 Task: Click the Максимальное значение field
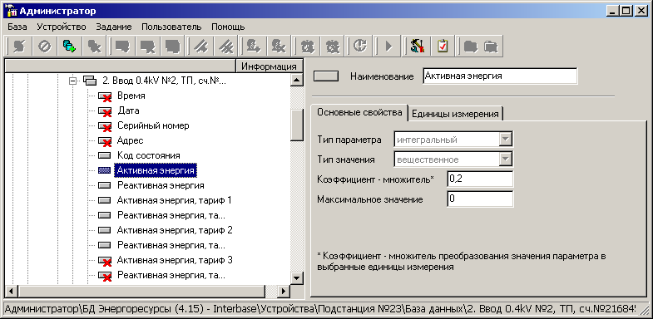[x=480, y=199]
